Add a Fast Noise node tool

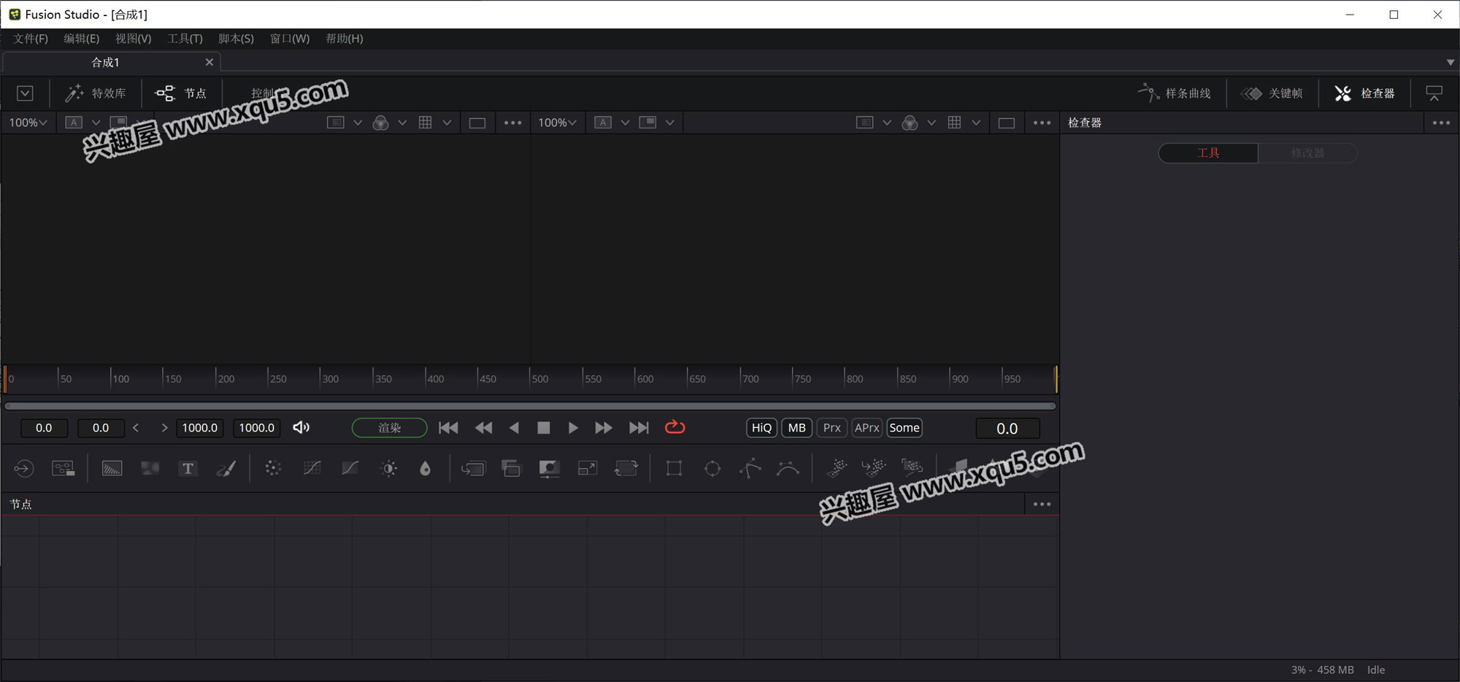click(x=150, y=469)
